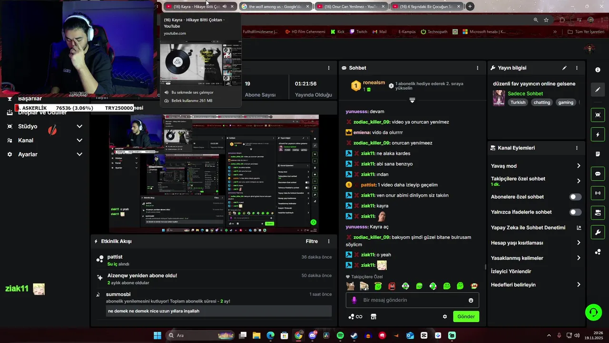Click the palette icon at sidebar bottom
Screen dimensions: 609x343
pos(598,252)
